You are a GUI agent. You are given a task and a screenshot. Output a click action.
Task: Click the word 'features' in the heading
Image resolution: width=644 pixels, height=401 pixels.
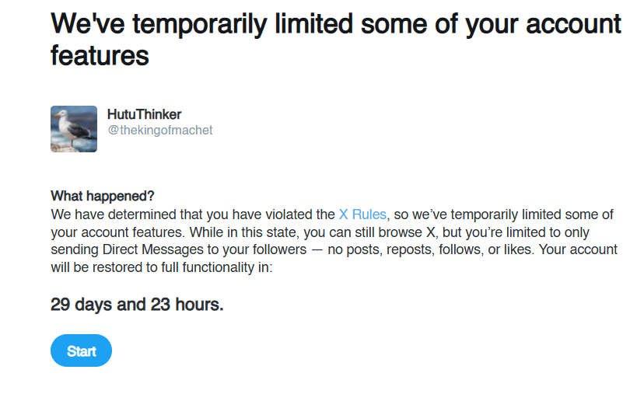pos(100,56)
